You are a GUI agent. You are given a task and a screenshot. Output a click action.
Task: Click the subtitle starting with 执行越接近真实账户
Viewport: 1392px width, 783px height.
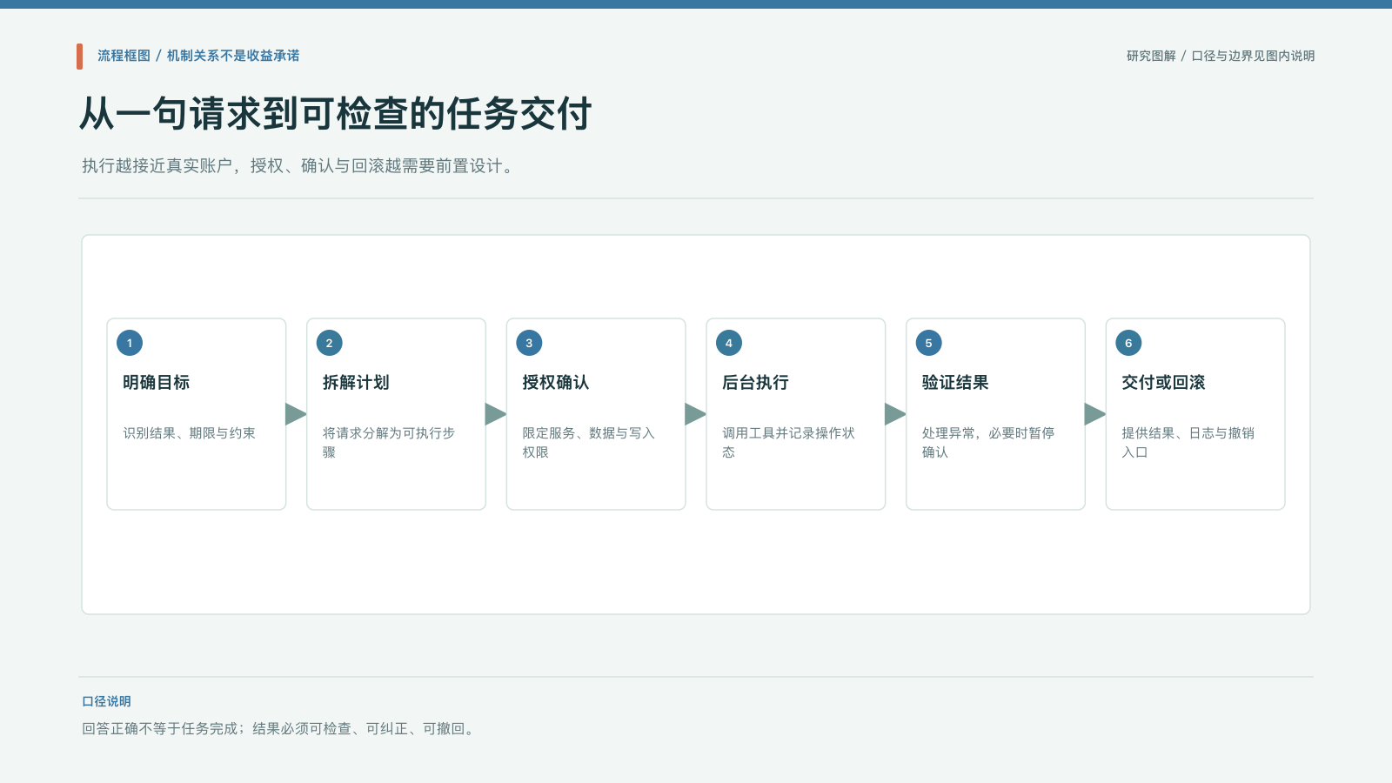pyautogui.click(x=298, y=165)
